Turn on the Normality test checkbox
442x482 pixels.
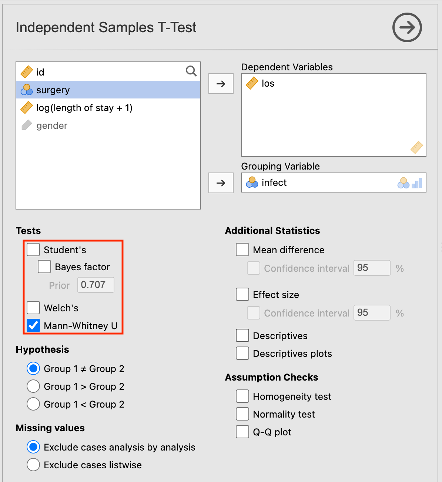(x=242, y=414)
